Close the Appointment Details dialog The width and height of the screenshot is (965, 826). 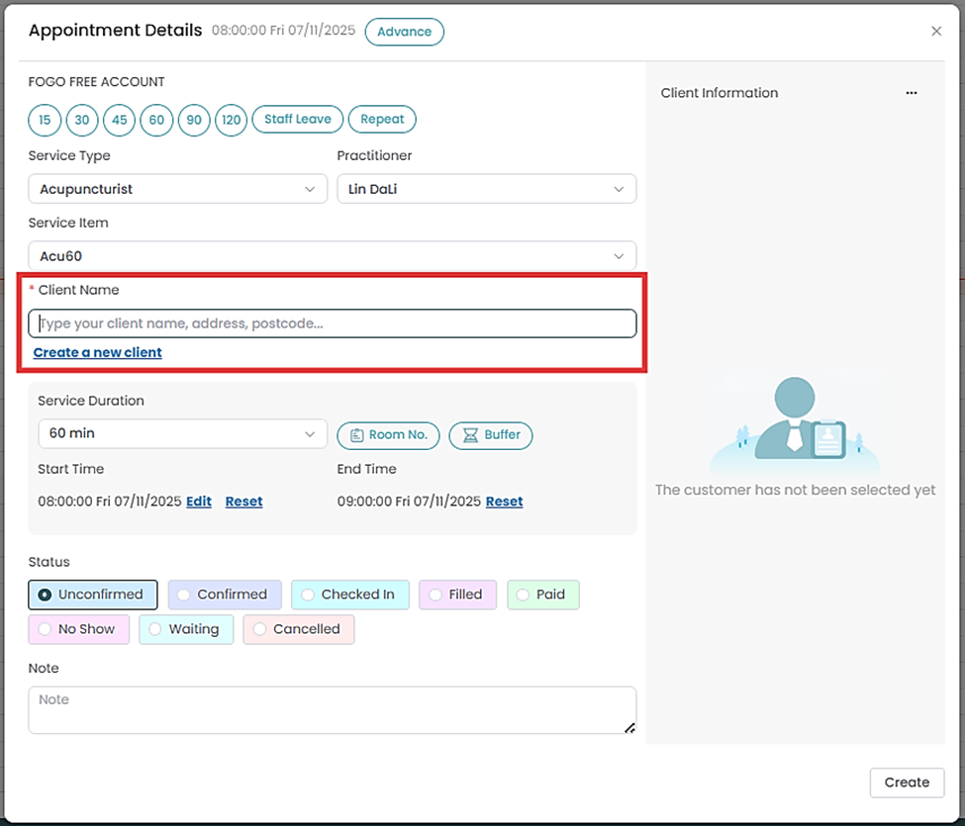point(936,32)
